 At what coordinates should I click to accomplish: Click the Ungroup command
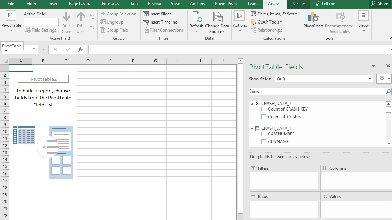[x=112, y=22]
